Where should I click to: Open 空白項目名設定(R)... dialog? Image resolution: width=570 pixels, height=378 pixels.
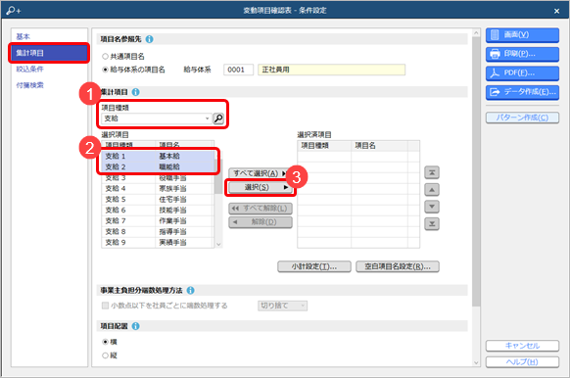(x=398, y=266)
